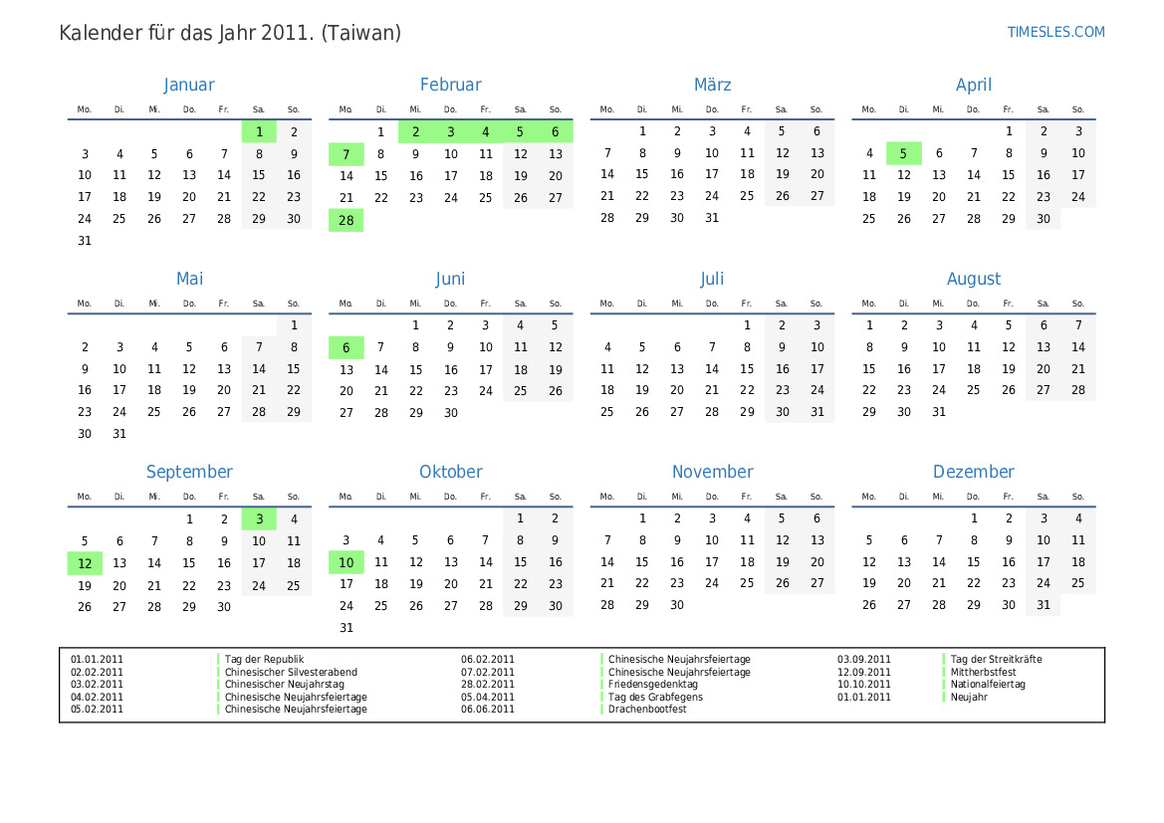Select day 31 in the Oktober grid
The width and height of the screenshot is (1164, 823).
346,628
